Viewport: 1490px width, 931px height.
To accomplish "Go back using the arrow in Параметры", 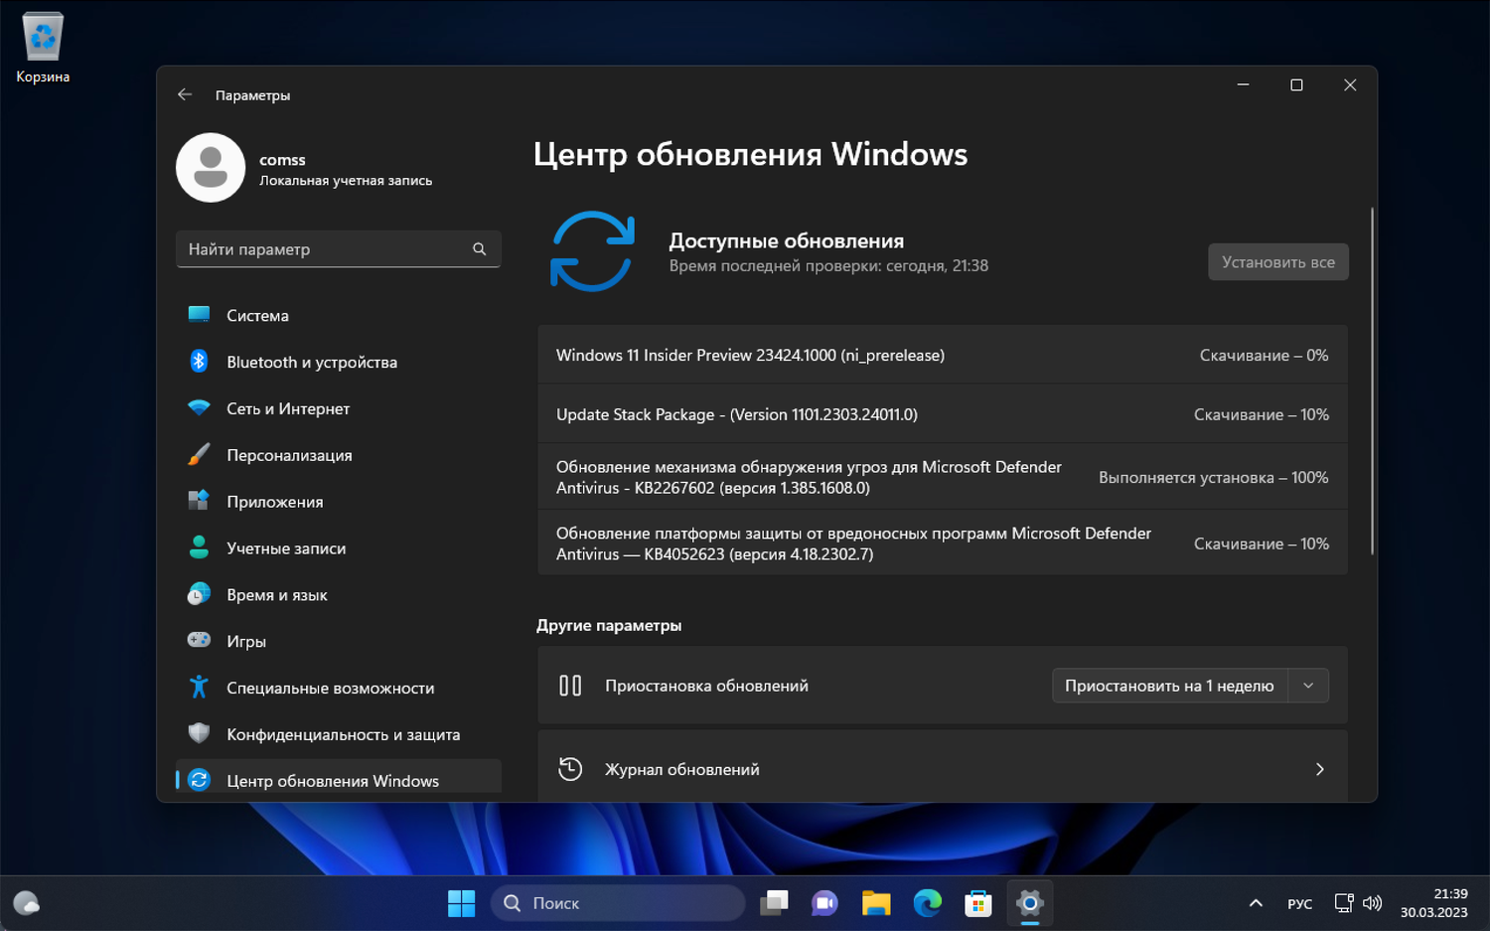I will [x=185, y=93].
